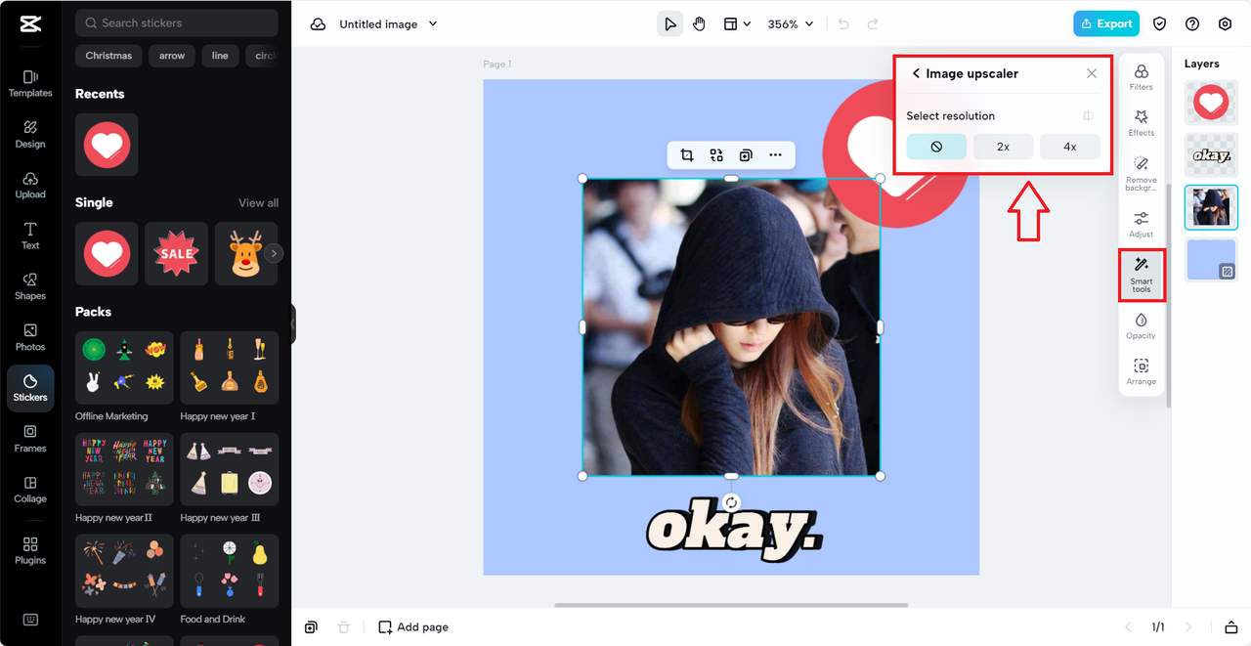Open the Plugins sidebar panel
The height and width of the screenshot is (646, 1251).
point(30,551)
